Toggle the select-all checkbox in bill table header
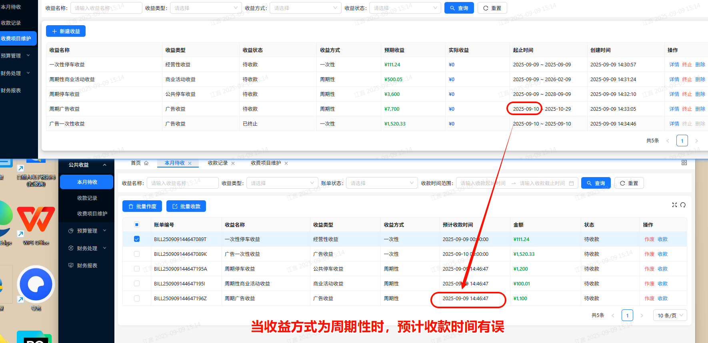708x343 pixels. click(137, 225)
